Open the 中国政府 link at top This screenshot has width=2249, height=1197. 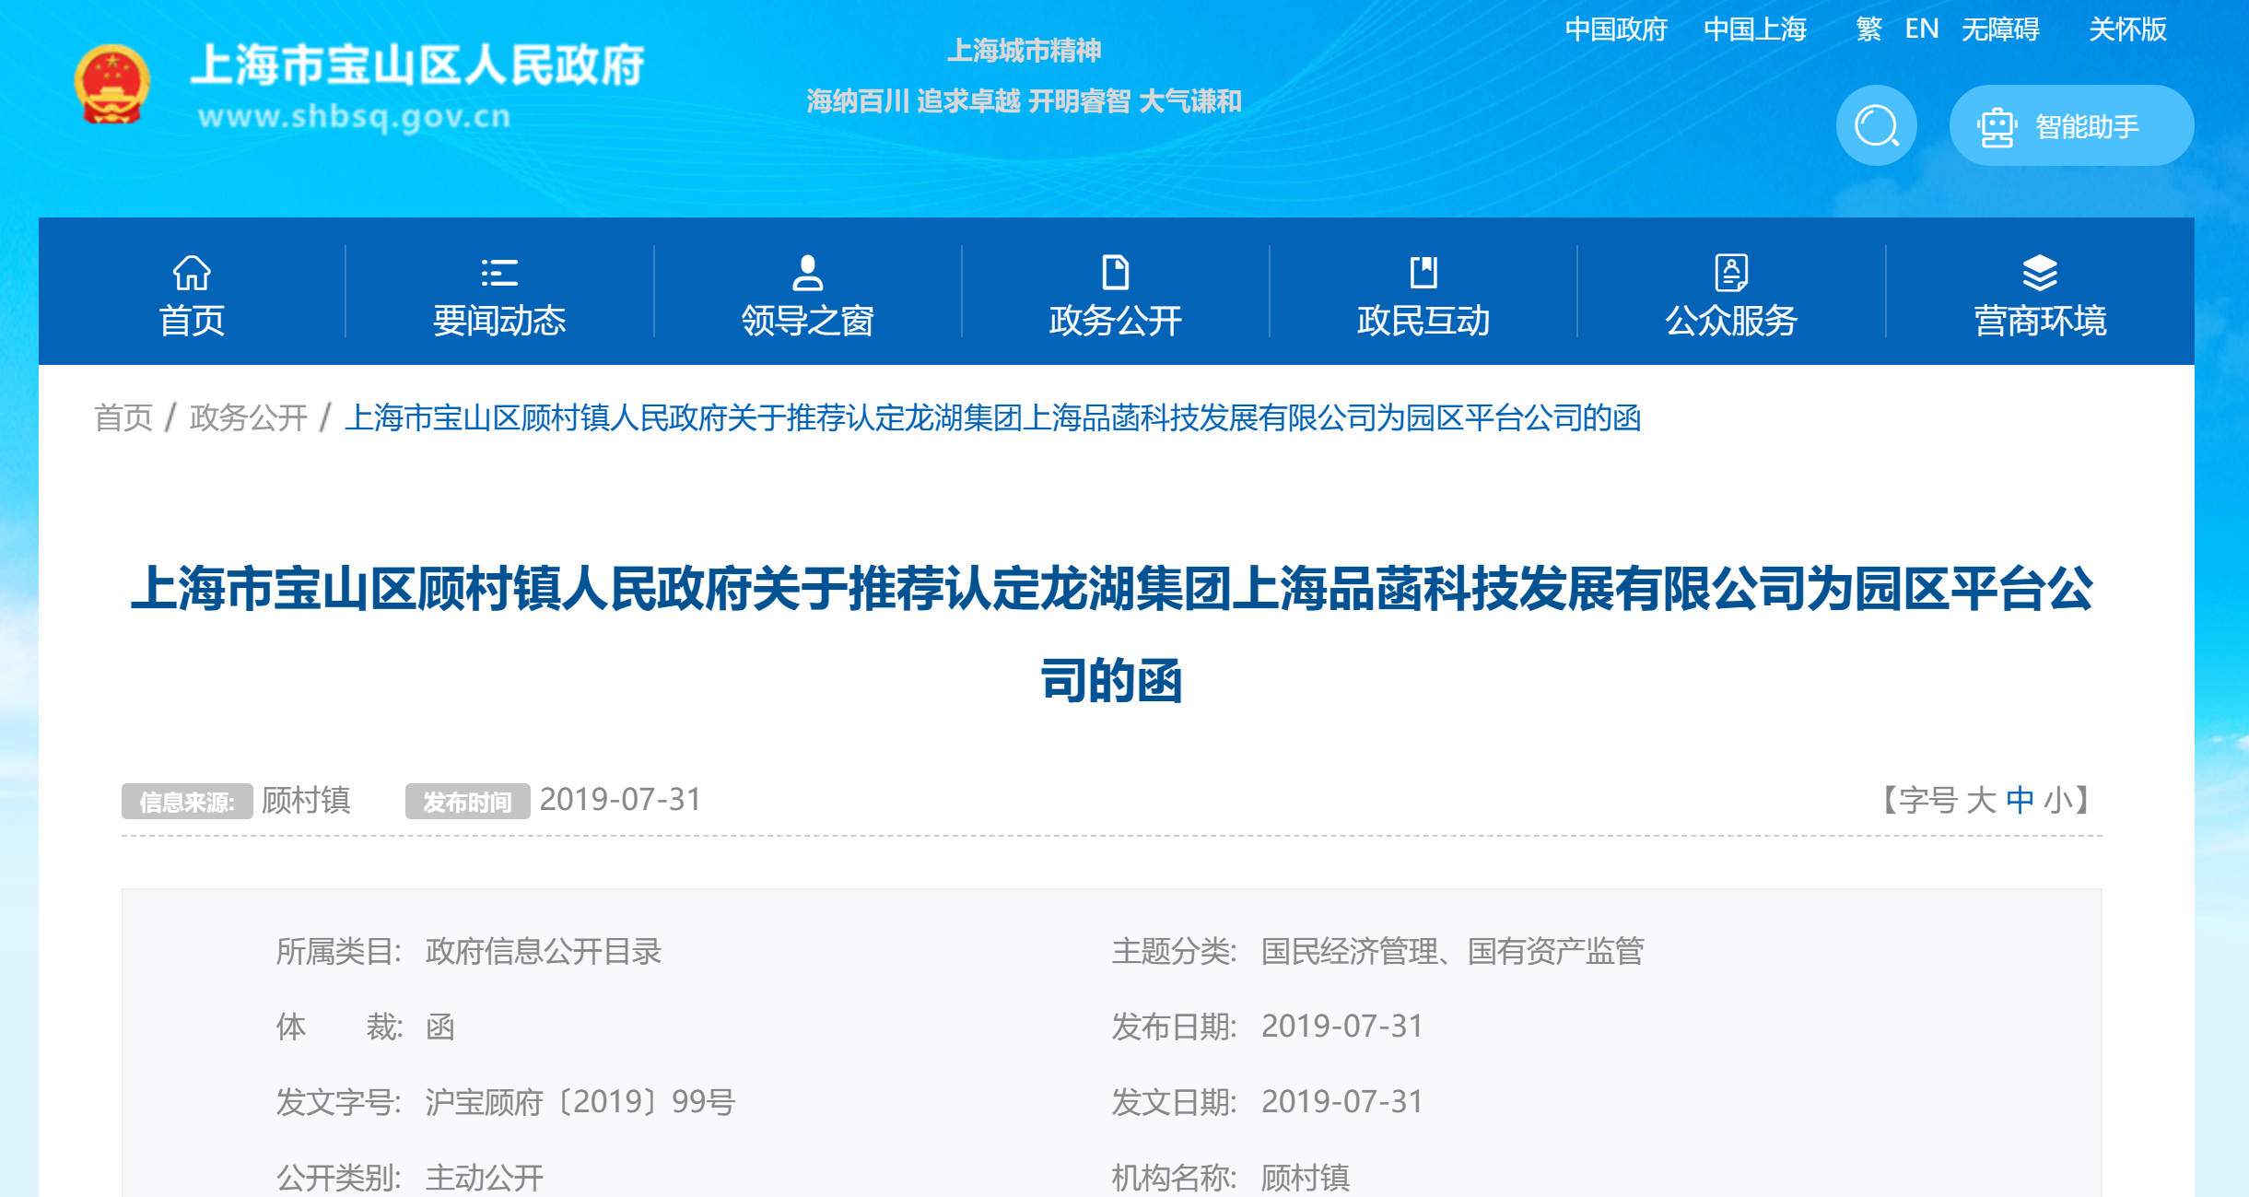click(1616, 29)
